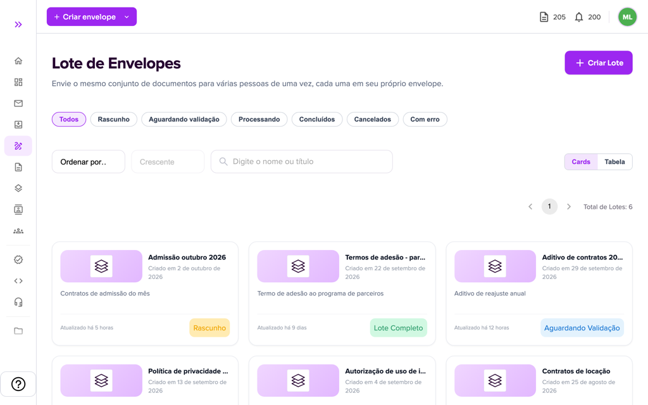Click the Atualizado há 12 horas text
Screen dimensions: 648x405
[x=482, y=328]
